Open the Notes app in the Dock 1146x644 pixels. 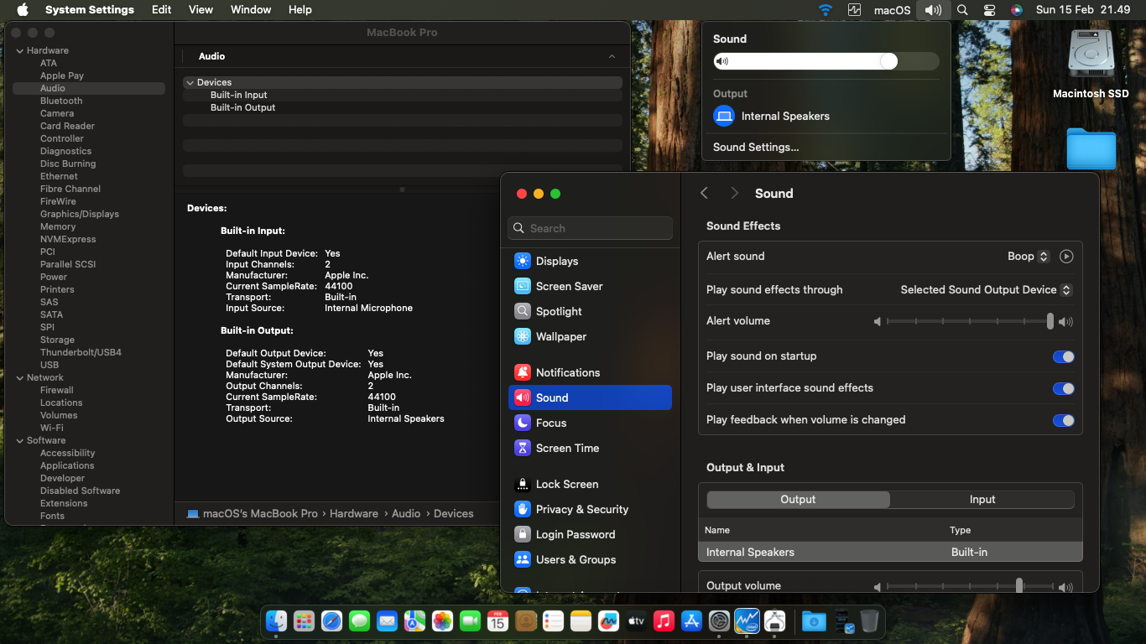click(x=581, y=621)
